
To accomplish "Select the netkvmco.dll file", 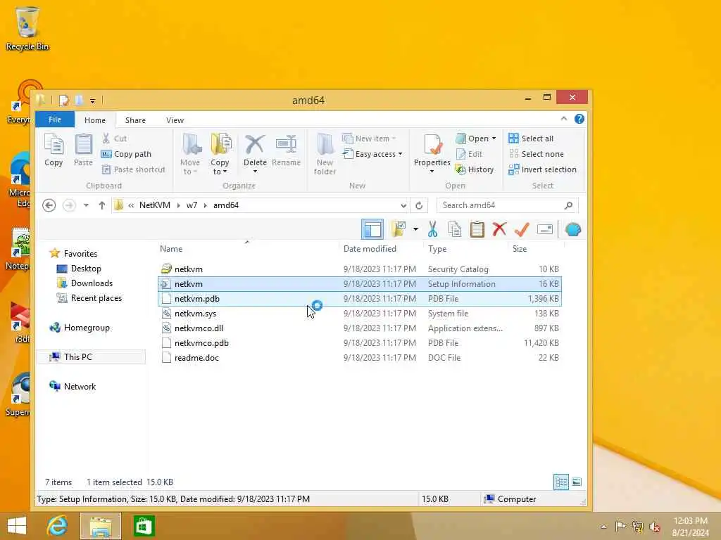I will [x=359, y=328].
